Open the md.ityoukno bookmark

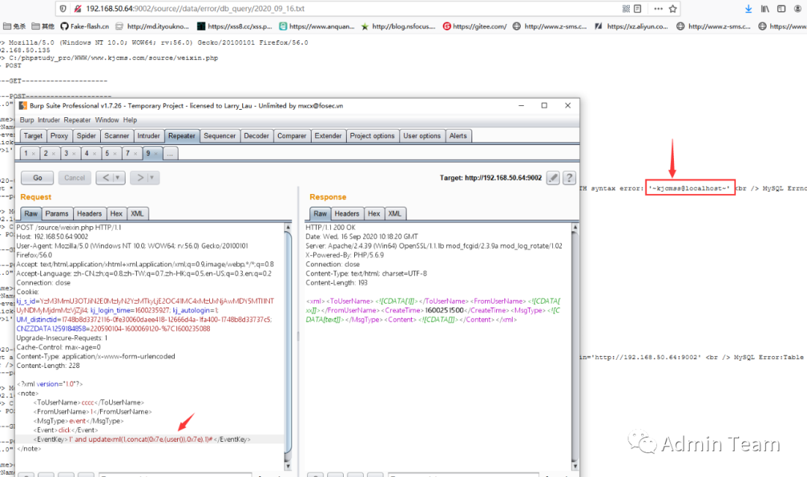click(152, 26)
